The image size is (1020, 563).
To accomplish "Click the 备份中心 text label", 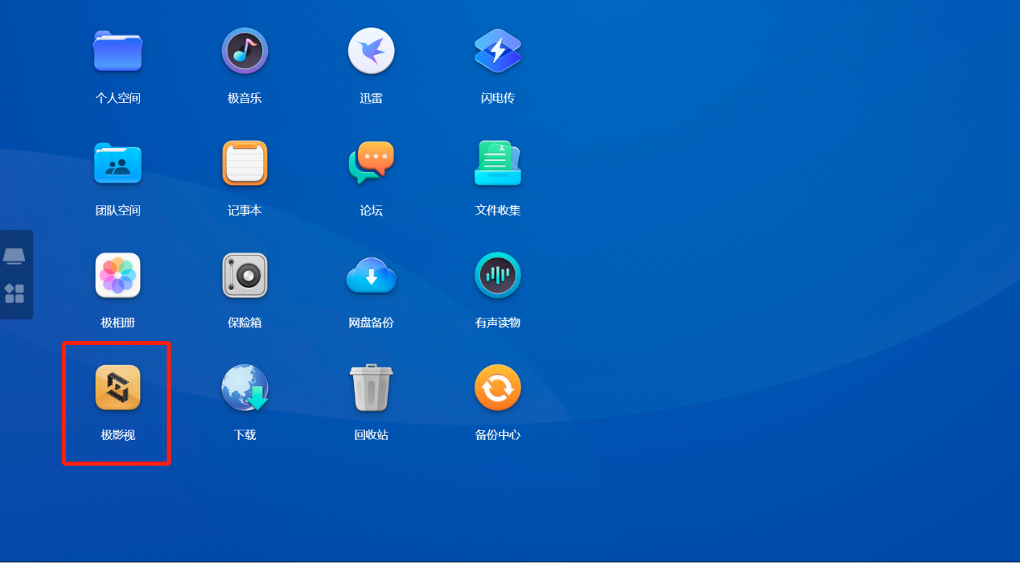I will coord(498,435).
